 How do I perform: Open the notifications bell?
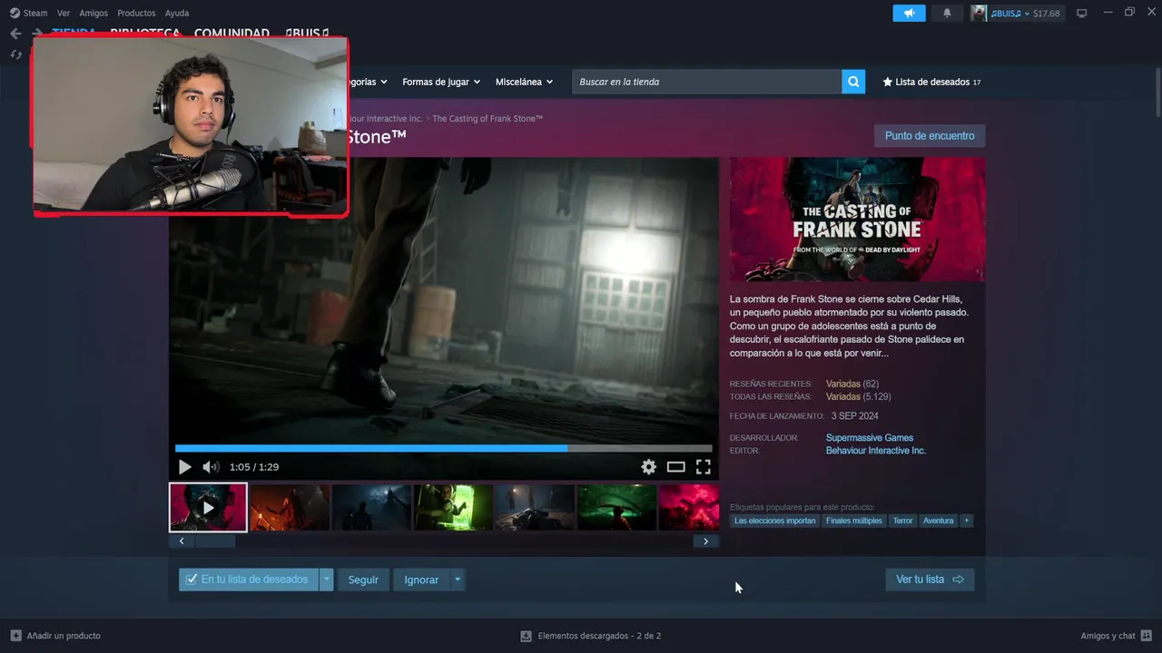coord(947,14)
